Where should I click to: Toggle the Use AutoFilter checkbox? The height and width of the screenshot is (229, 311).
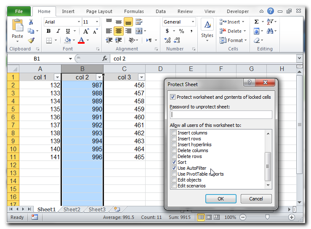(x=174, y=168)
